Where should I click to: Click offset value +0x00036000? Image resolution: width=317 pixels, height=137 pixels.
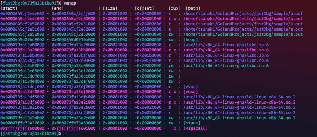148,112
